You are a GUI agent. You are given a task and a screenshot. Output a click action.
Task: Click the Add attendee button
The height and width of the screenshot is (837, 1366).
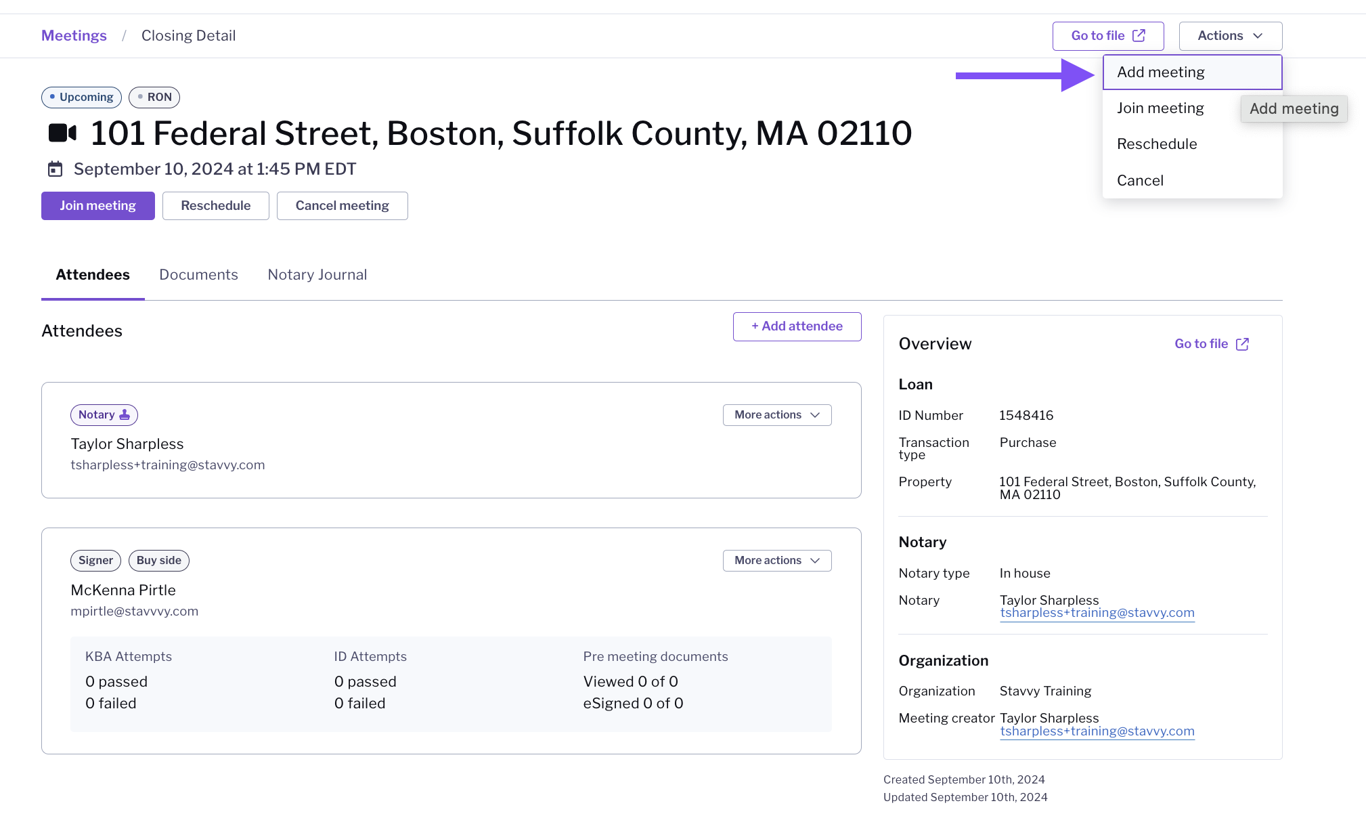[797, 326]
